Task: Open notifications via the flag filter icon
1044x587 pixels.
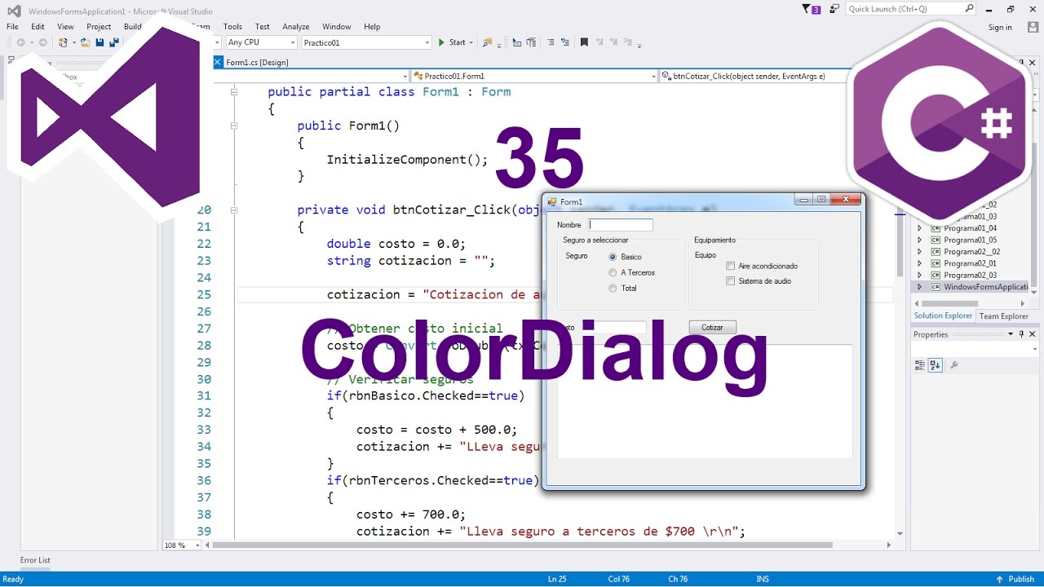Action: click(812, 9)
